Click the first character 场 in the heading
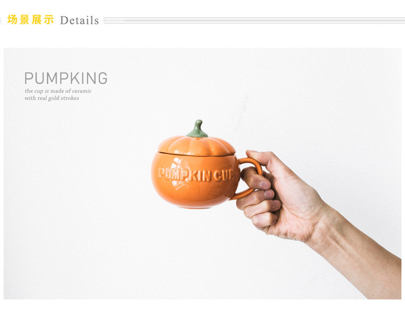This screenshot has width=405, height=317. (12, 20)
